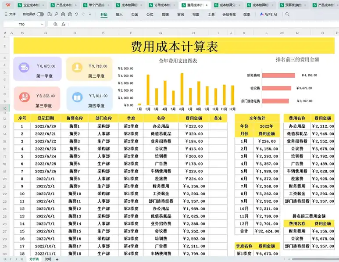Click the redo arrow icon

click(x=83, y=14)
